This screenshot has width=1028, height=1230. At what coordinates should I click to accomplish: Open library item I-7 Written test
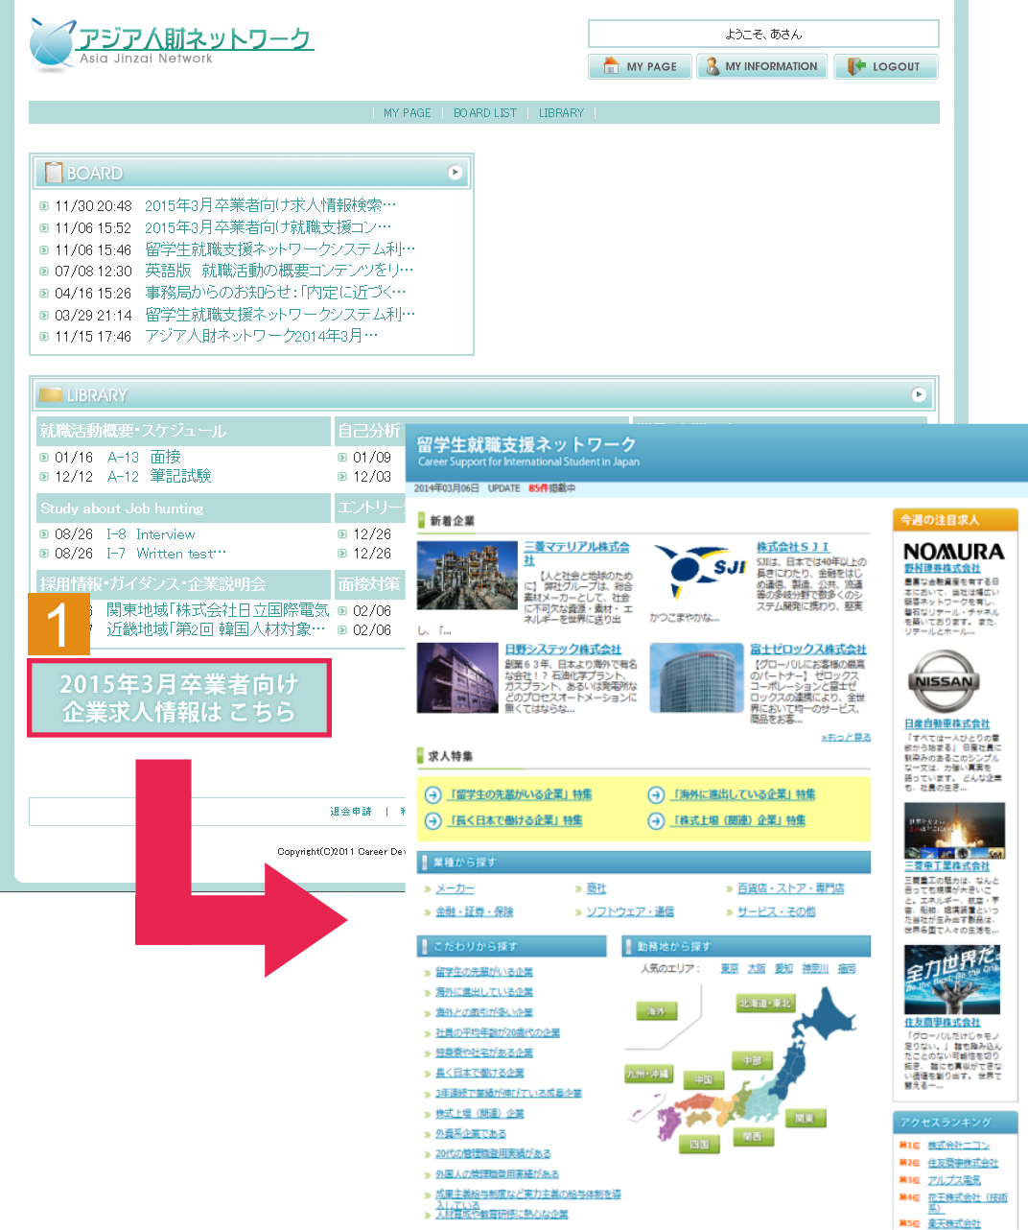coord(167,554)
